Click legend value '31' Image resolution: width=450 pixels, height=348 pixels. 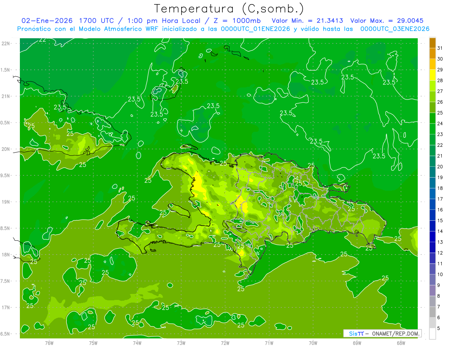(440, 48)
